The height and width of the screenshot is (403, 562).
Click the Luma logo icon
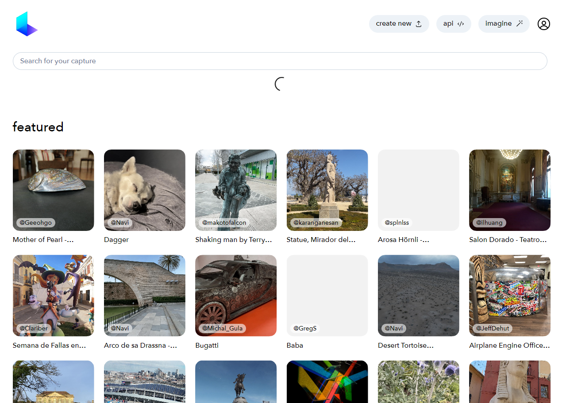(27, 24)
